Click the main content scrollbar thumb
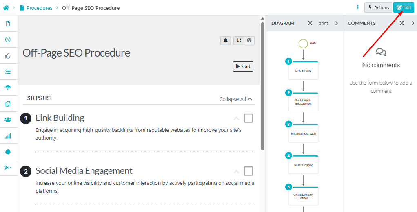Screen dimensions: 417x212 pyautogui.click(x=262, y=86)
